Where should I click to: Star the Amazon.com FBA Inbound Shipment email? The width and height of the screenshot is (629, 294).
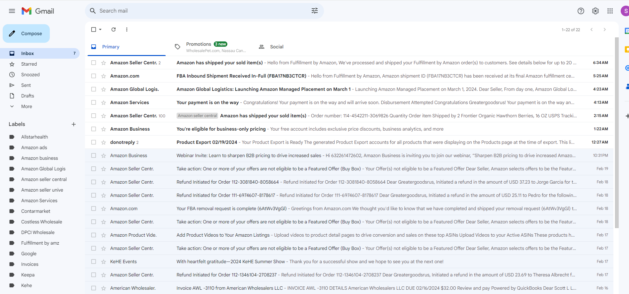[x=104, y=76]
